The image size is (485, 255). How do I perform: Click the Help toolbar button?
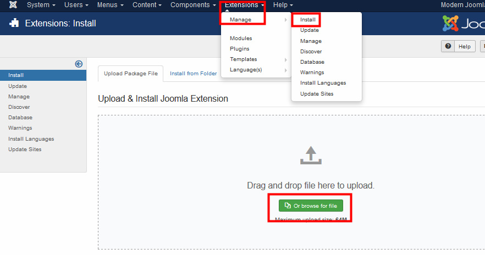point(458,46)
